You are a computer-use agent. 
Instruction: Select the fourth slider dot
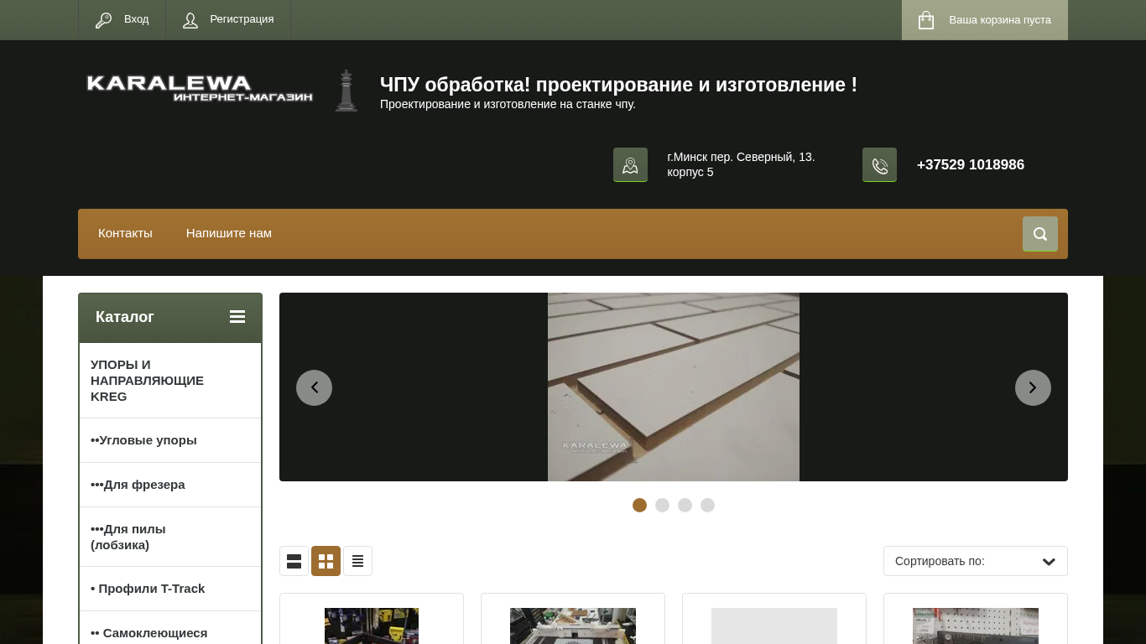pos(707,505)
